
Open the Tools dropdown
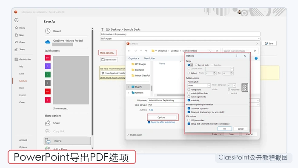[216, 134]
